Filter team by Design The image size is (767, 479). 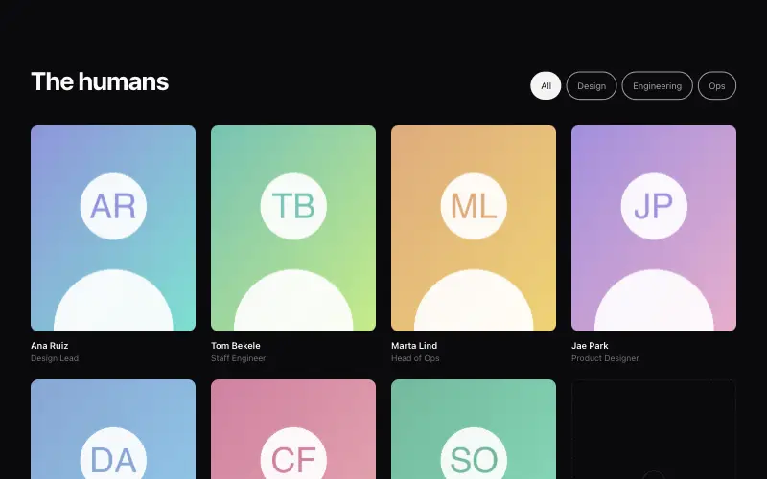point(592,85)
